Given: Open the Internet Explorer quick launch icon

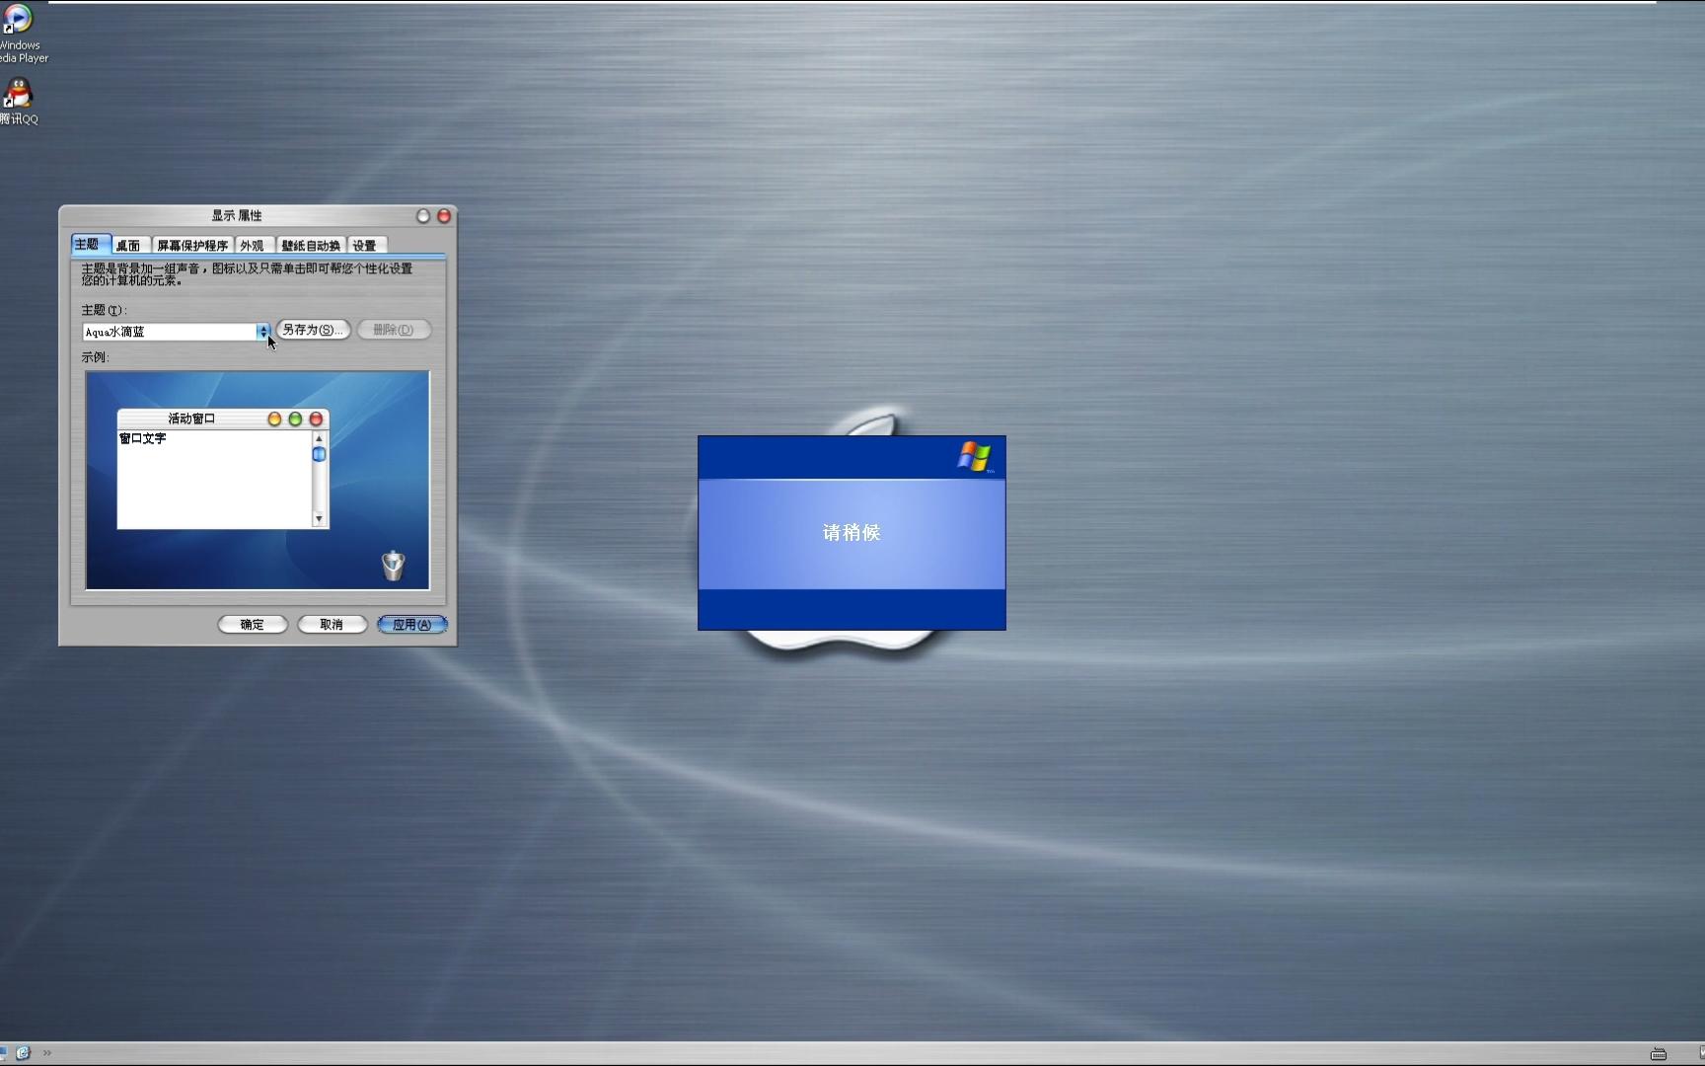Looking at the screenshot, I should (24, 1053).
